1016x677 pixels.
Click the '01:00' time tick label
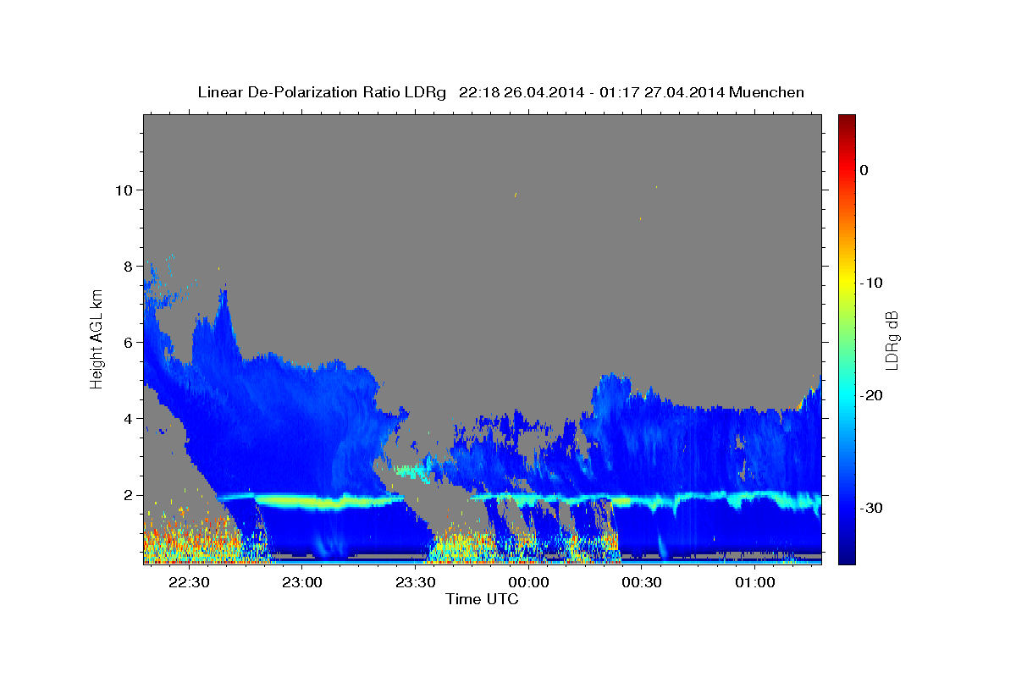754,583
